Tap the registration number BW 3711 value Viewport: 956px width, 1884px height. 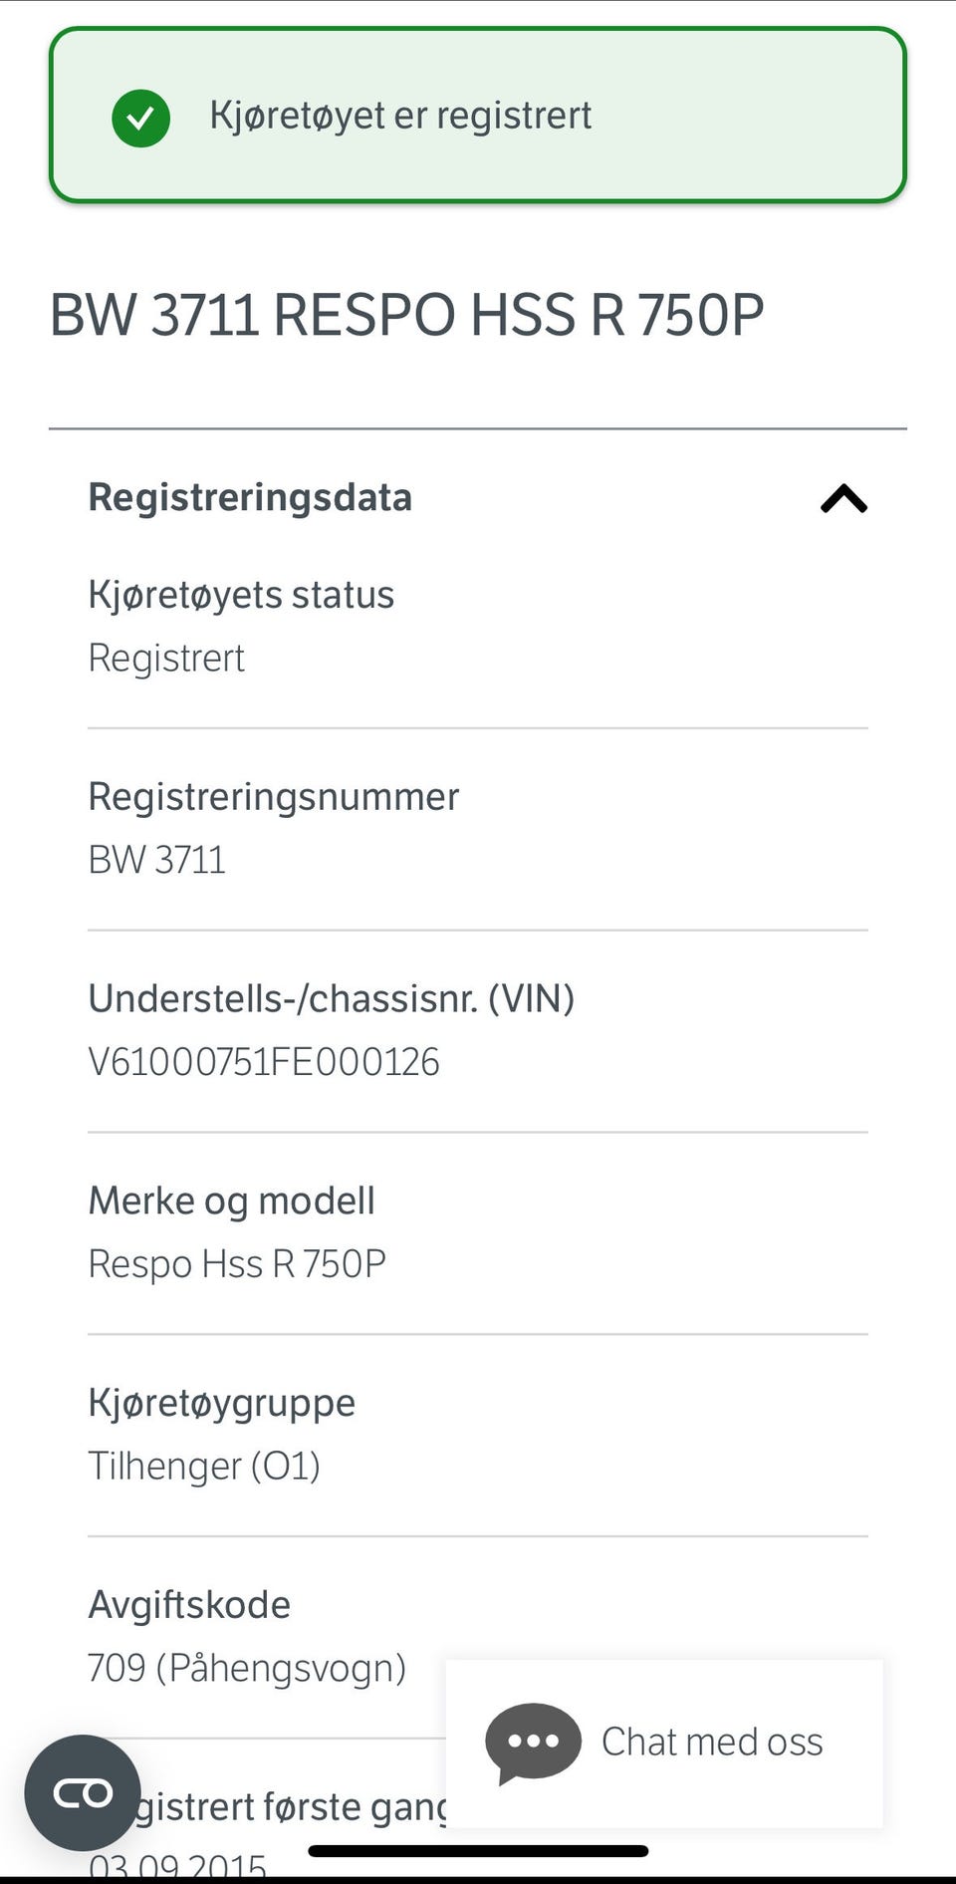coord(157,860)
